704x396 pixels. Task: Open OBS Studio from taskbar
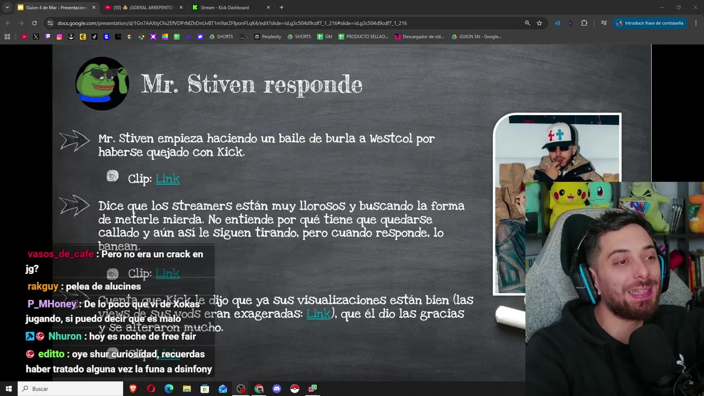click(x=241, y=389)
